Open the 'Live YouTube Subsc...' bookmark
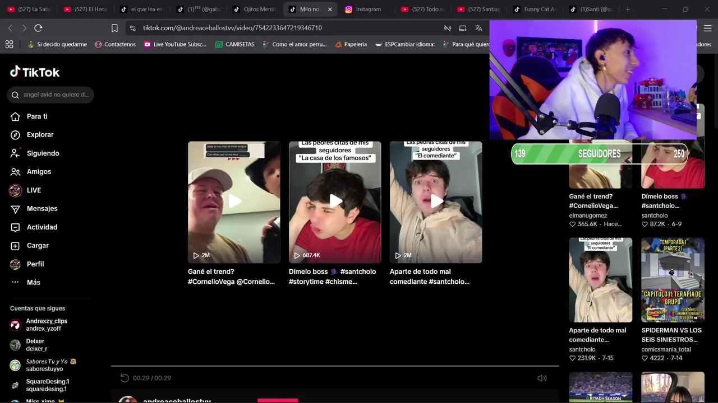 (175, 44)
